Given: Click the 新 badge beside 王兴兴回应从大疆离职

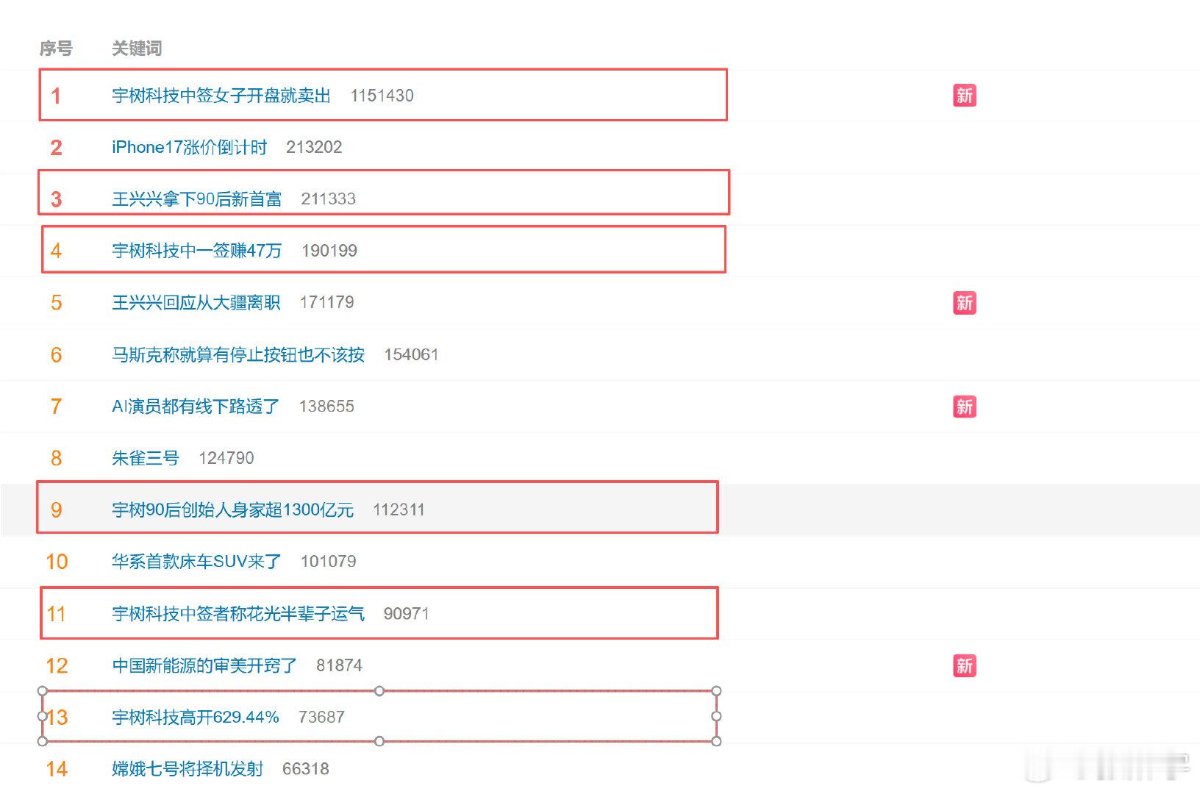Looking at the screenshot, I should coord(964,303).
